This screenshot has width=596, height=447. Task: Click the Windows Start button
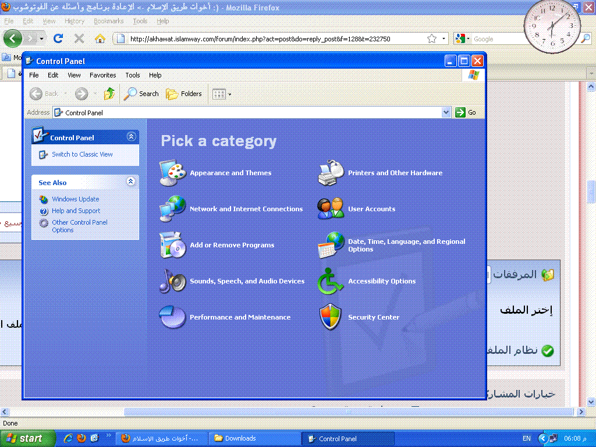click(x=27, y=438)
